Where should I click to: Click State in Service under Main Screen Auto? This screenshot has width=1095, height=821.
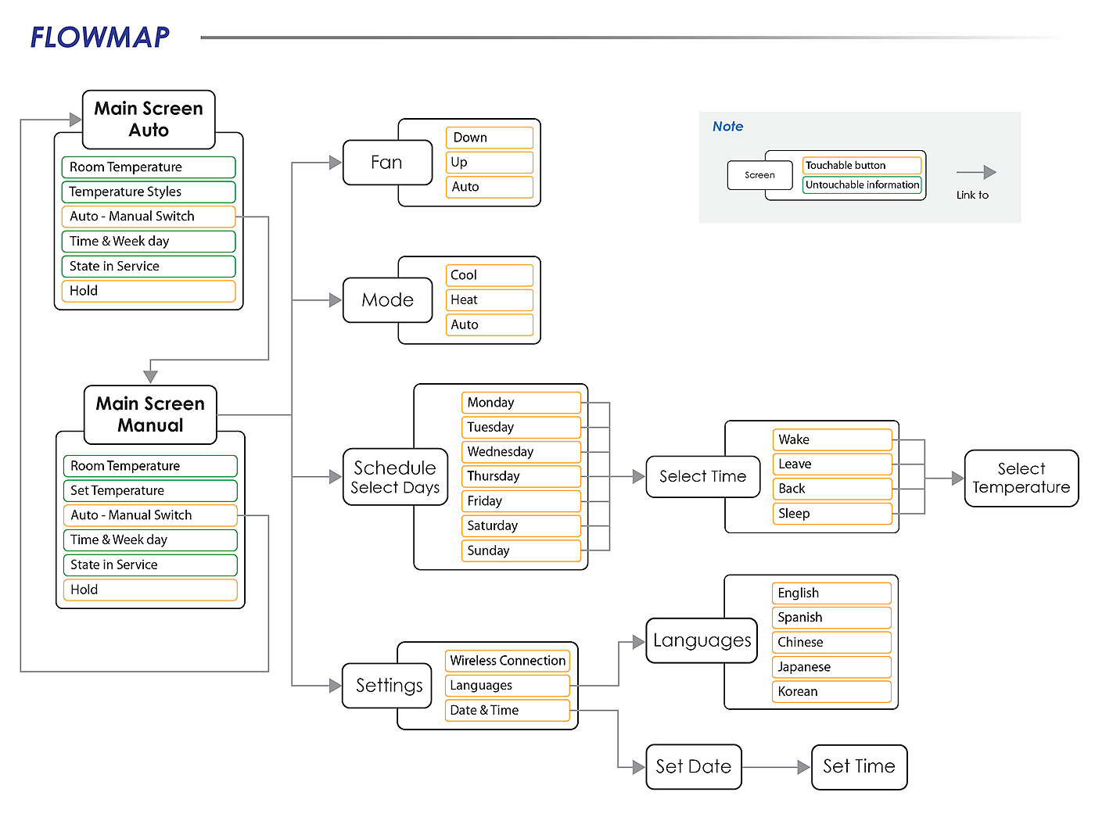pos(149,267)
